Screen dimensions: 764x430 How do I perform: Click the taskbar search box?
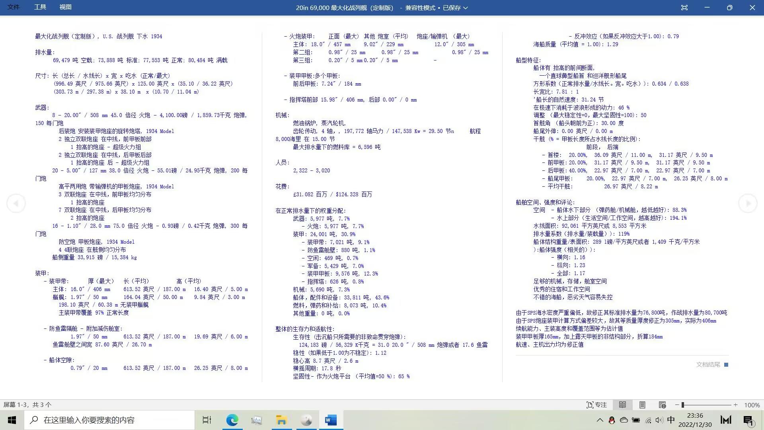(109, 420)
